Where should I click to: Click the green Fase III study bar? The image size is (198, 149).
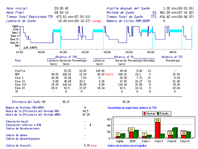175,133
